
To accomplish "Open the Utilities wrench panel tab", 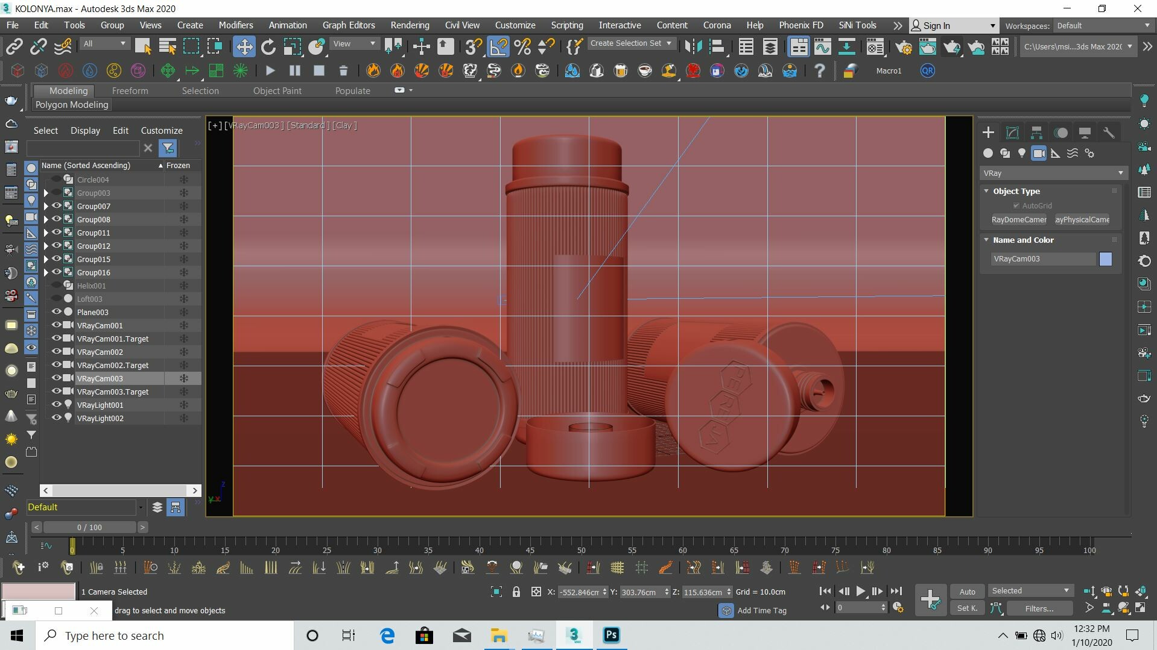I will click(1109, 133).
